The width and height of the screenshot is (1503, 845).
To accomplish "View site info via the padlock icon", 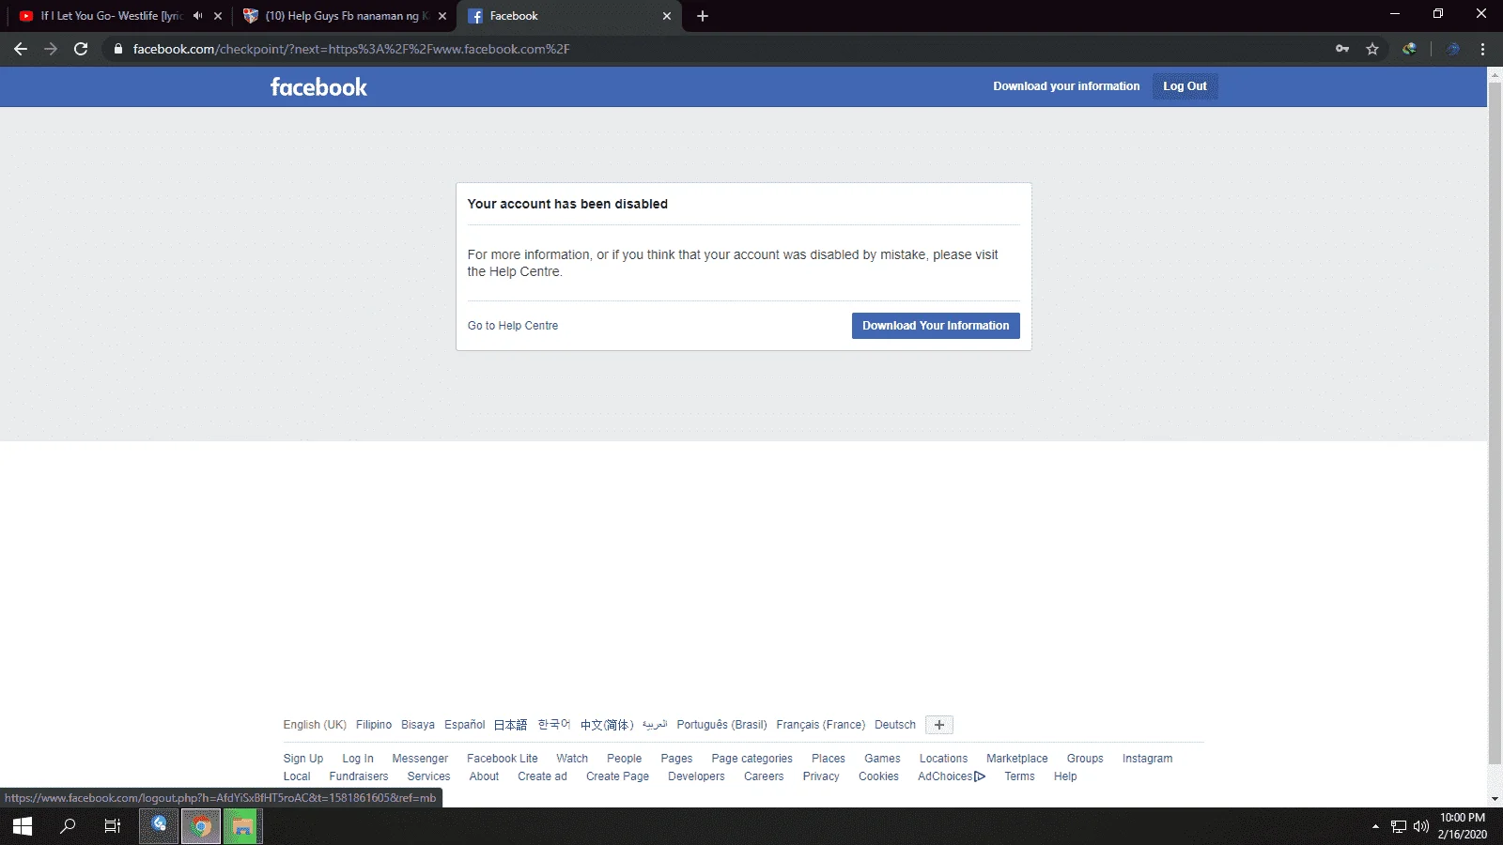I will 118,49.
